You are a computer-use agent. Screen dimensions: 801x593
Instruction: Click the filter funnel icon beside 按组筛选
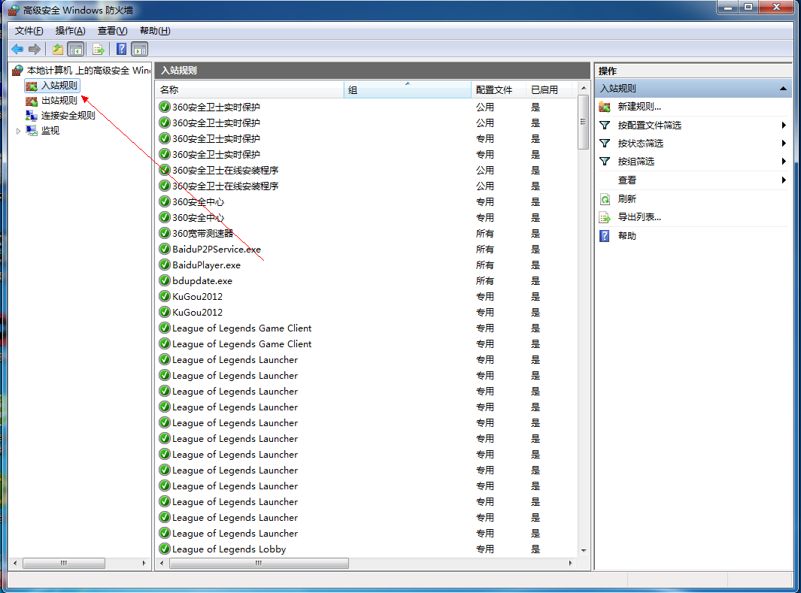click(605, 162)
